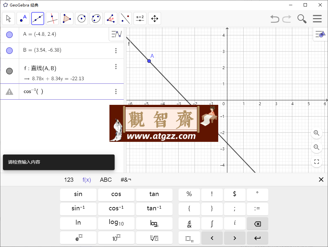The height and width of the screenshot is (247, 328).
Task: Click the Redo arrow
Action: [x=287, y=19]
